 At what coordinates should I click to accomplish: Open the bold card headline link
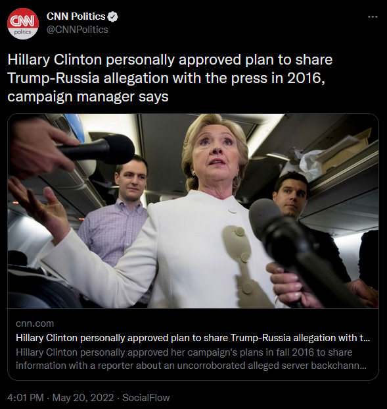193,338
